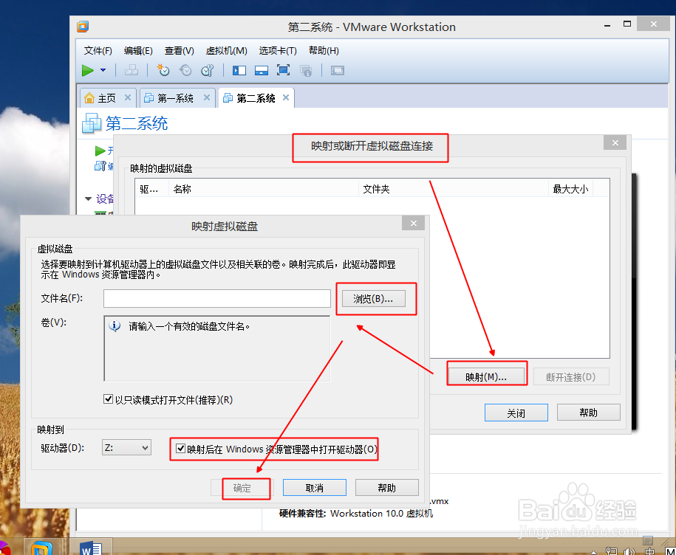Click the 文件名(F) input field
This screenshot has width=676, height=555.
217,298
